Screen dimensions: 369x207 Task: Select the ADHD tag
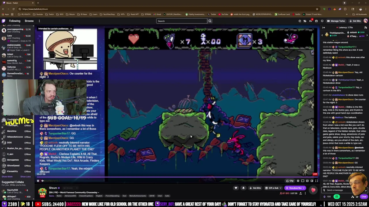[152, 196]
